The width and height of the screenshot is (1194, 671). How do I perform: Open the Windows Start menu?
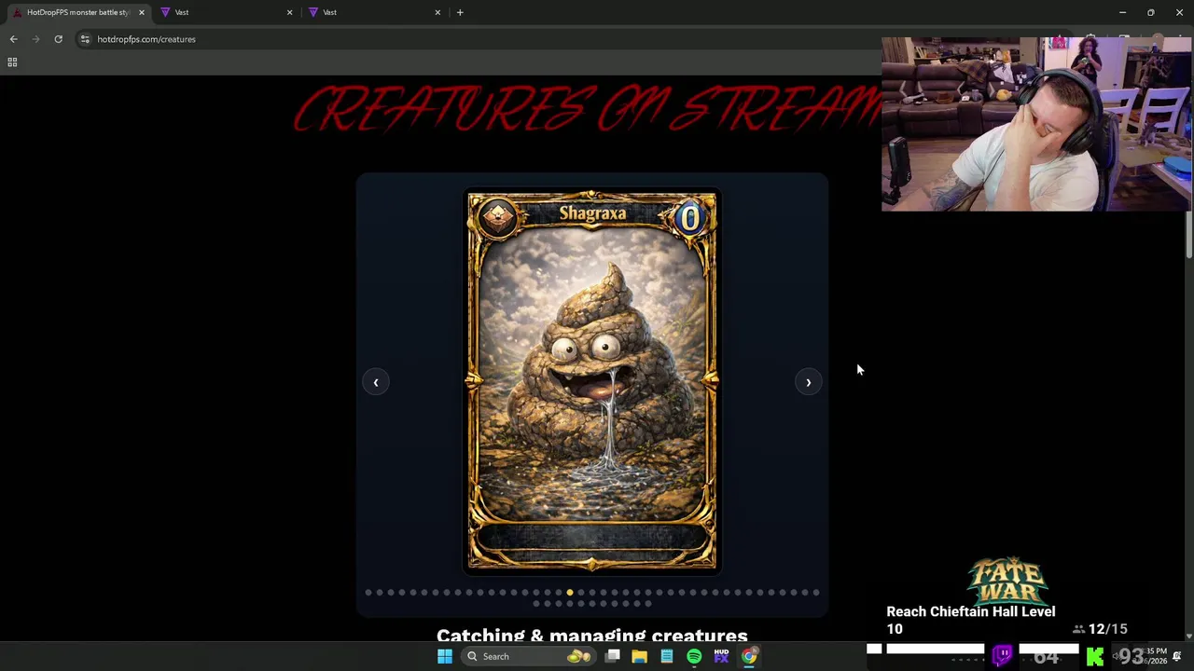[x=445, y=656]
